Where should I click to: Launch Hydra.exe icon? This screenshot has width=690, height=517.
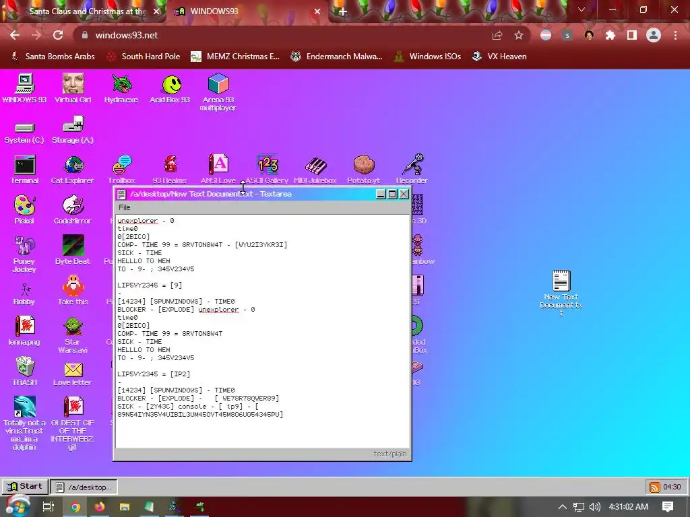pos(121,88)
